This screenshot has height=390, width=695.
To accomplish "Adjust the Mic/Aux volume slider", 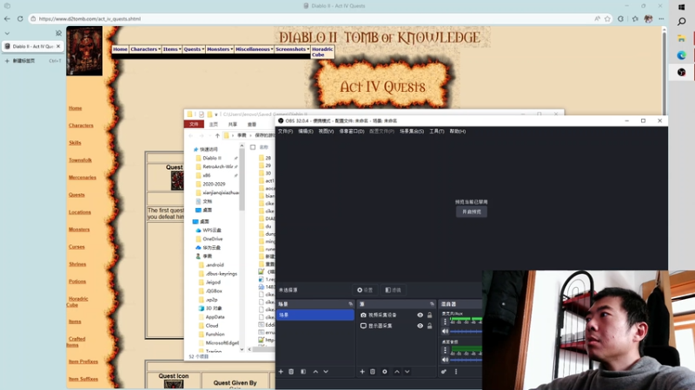I will (x=466, y=331).
